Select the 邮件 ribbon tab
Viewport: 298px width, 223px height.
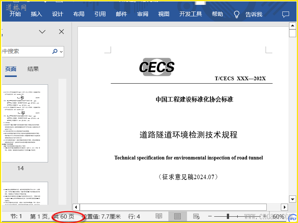click(121, 14)
